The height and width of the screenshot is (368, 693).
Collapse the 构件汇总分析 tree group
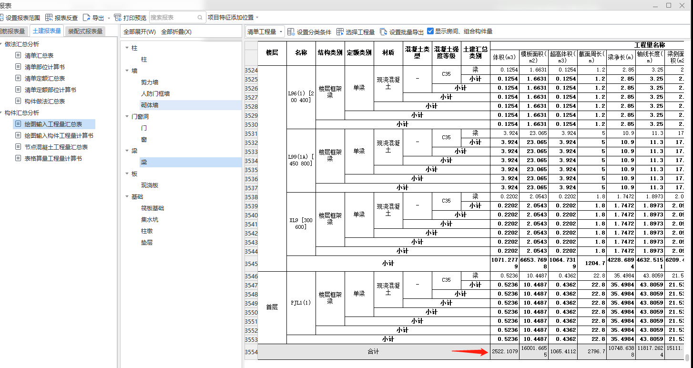(1, 112)
